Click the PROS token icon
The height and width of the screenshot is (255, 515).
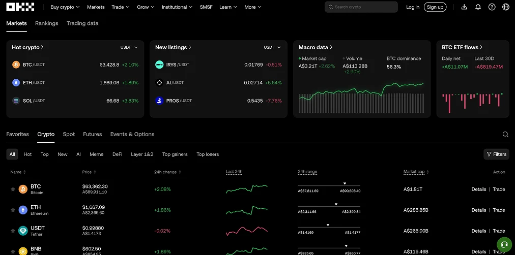pyautogui.click(x=159, y=101)
